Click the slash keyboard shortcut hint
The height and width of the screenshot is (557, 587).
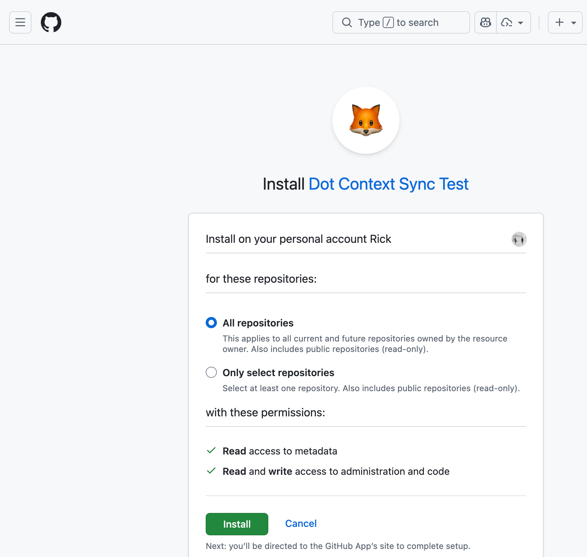point(388,22)
